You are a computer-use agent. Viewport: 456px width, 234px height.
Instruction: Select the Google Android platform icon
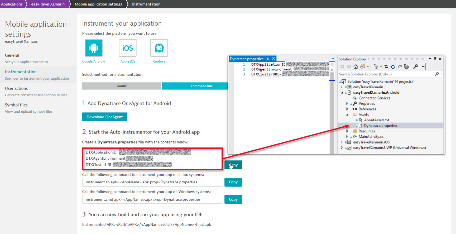[94, 48]
